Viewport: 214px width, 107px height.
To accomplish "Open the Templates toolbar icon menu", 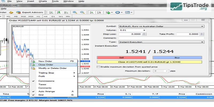I will (127, 12).
